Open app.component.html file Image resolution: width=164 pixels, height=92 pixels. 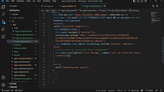pyautogui.click(x=23, y=65)
